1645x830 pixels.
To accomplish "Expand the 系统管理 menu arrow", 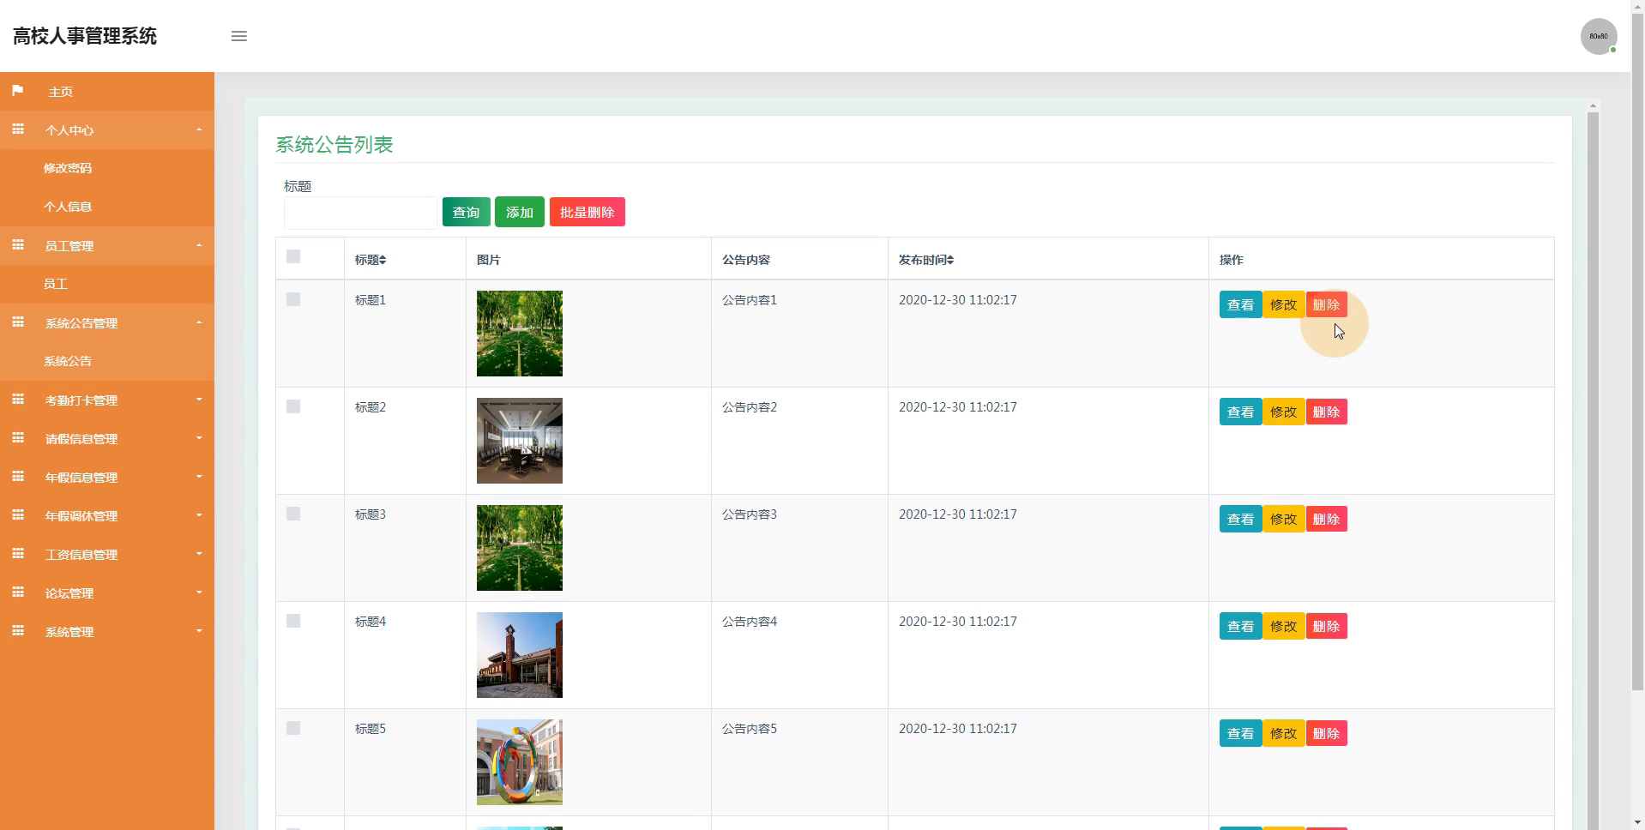I will (x=199, y=631).
